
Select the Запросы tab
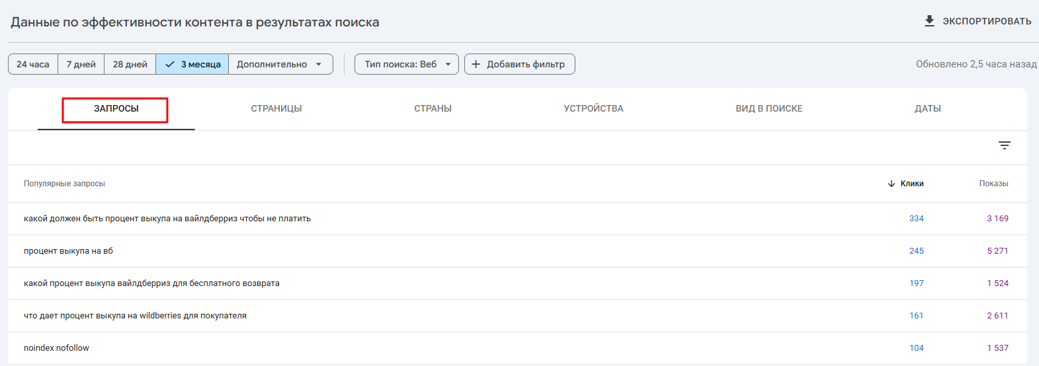tap(116, 108)
